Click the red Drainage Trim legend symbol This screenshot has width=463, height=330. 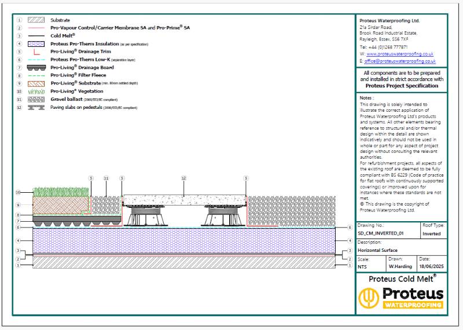[x=36, y=52]
